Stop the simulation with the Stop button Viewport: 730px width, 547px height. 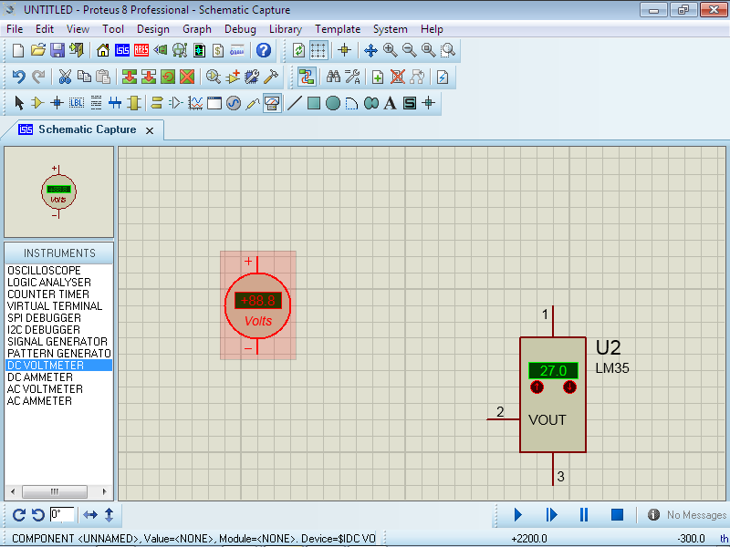[617, 515]
